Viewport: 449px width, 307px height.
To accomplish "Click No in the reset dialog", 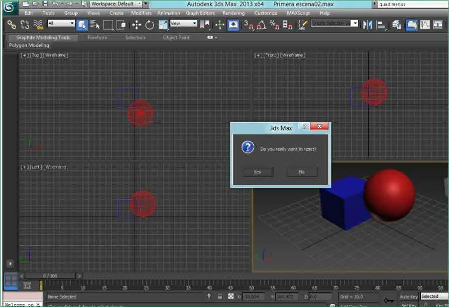I will tap(302, 172).
